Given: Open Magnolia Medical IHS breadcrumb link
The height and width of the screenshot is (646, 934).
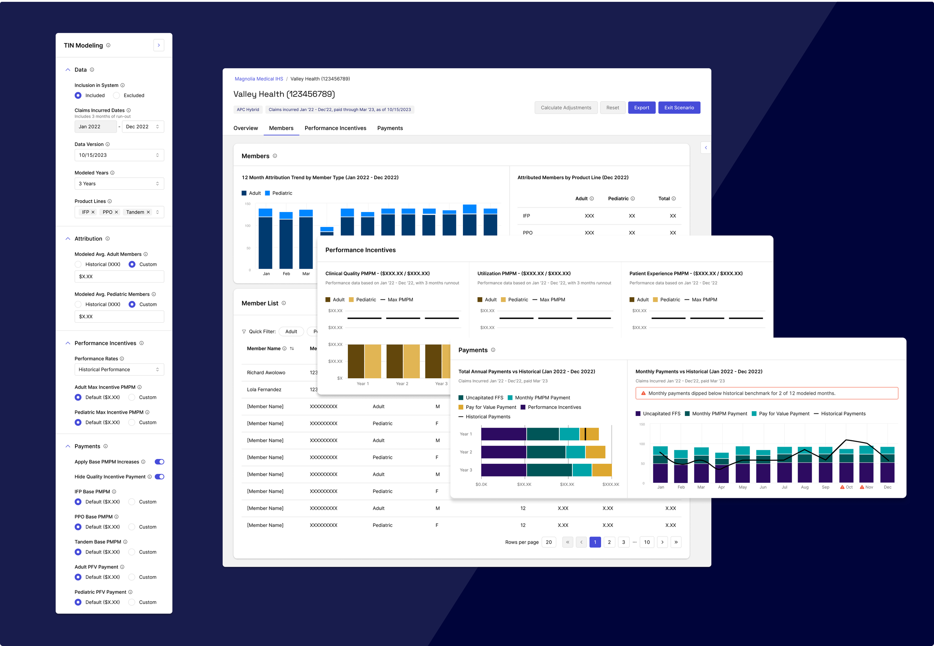Looking at the screenshot, I should (259, 79).
